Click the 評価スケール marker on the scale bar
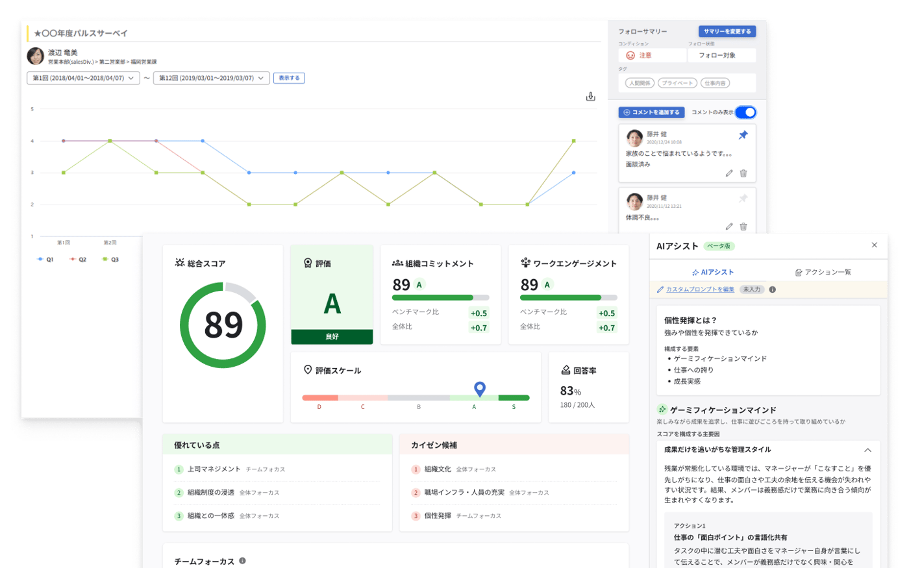The image size is (909, 568). coord(480,389)
